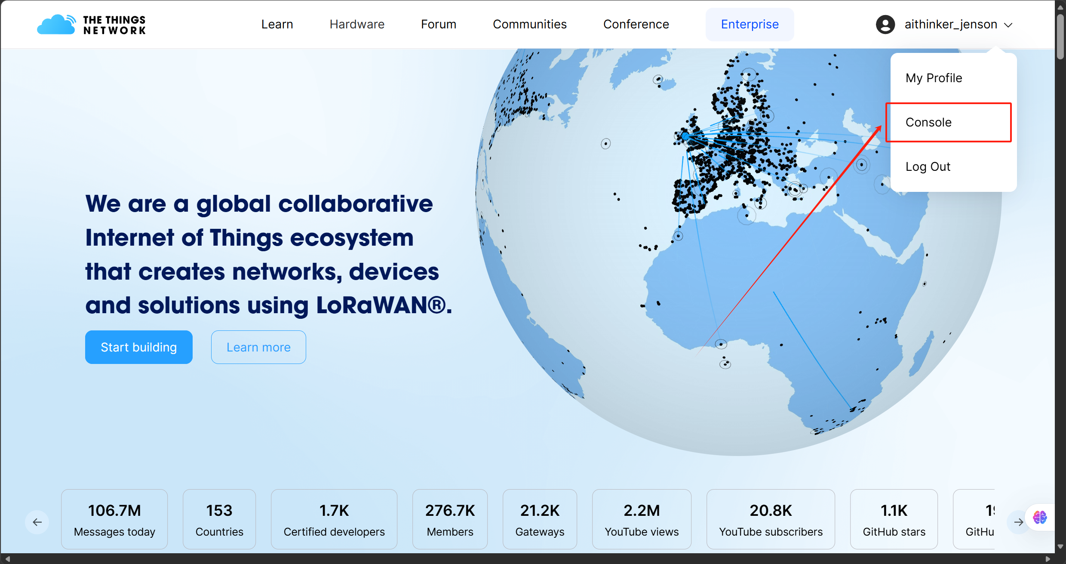
Task: Go to previous stats with left arrow
Action: (37, 522)
